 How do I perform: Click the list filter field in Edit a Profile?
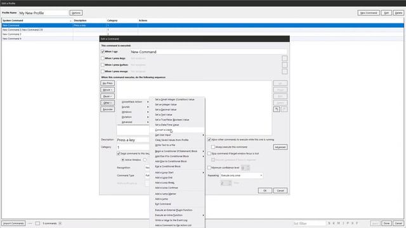tap(310, 224)
